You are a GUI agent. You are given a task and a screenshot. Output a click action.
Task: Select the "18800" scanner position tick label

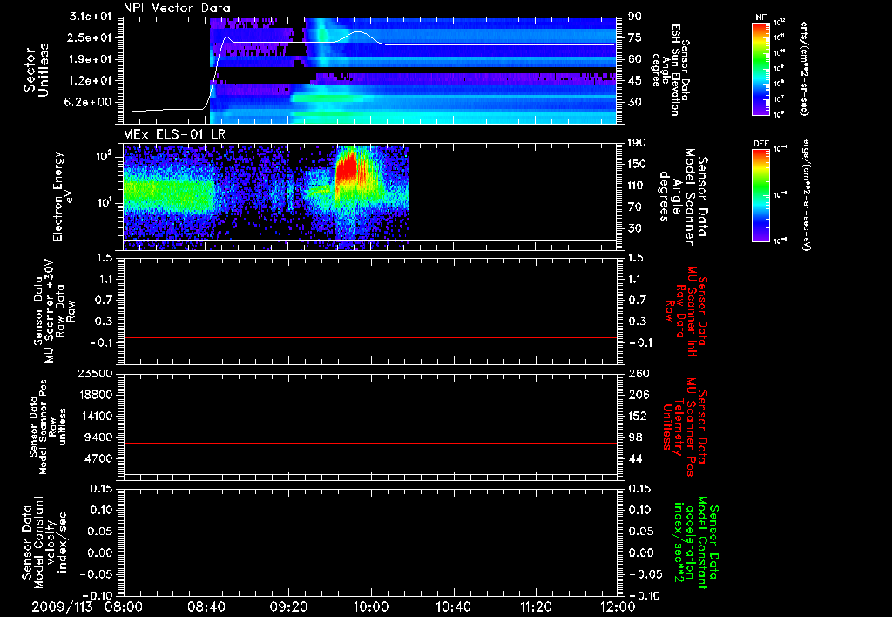tap(94, 395)
